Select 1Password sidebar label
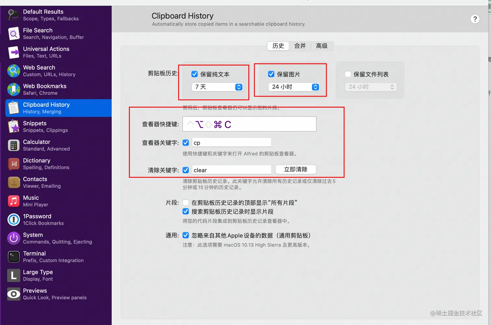This screenshot has height=325, width=491. 37,216
